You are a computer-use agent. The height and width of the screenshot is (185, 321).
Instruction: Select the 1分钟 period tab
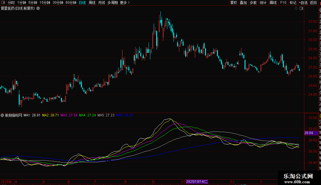pos(22,3)
